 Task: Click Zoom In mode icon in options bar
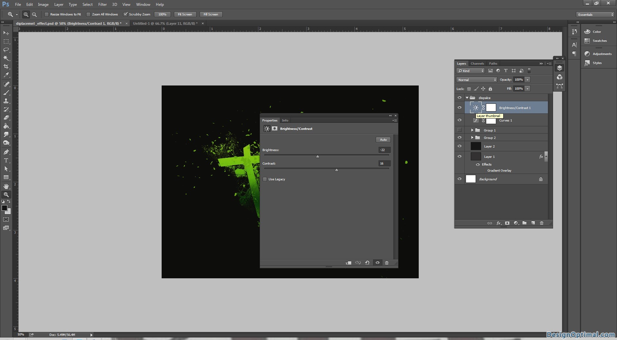pyautogui.click(x=26, y=14)
